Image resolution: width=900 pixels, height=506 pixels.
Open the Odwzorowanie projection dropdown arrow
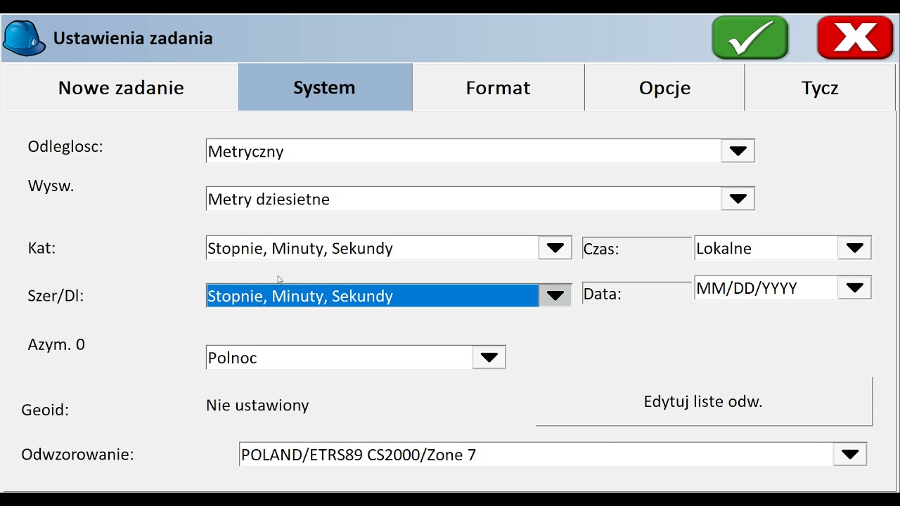pyautogui.click(x=849, y=455)
